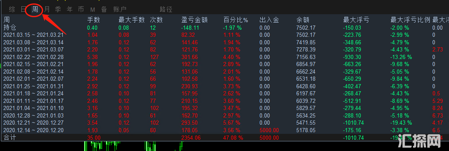The height and width of the screenshot is (151, 449).
Task: Select week row 2020.12.14 ~ 2020.12.20
Action: click(x=224, y=131)
